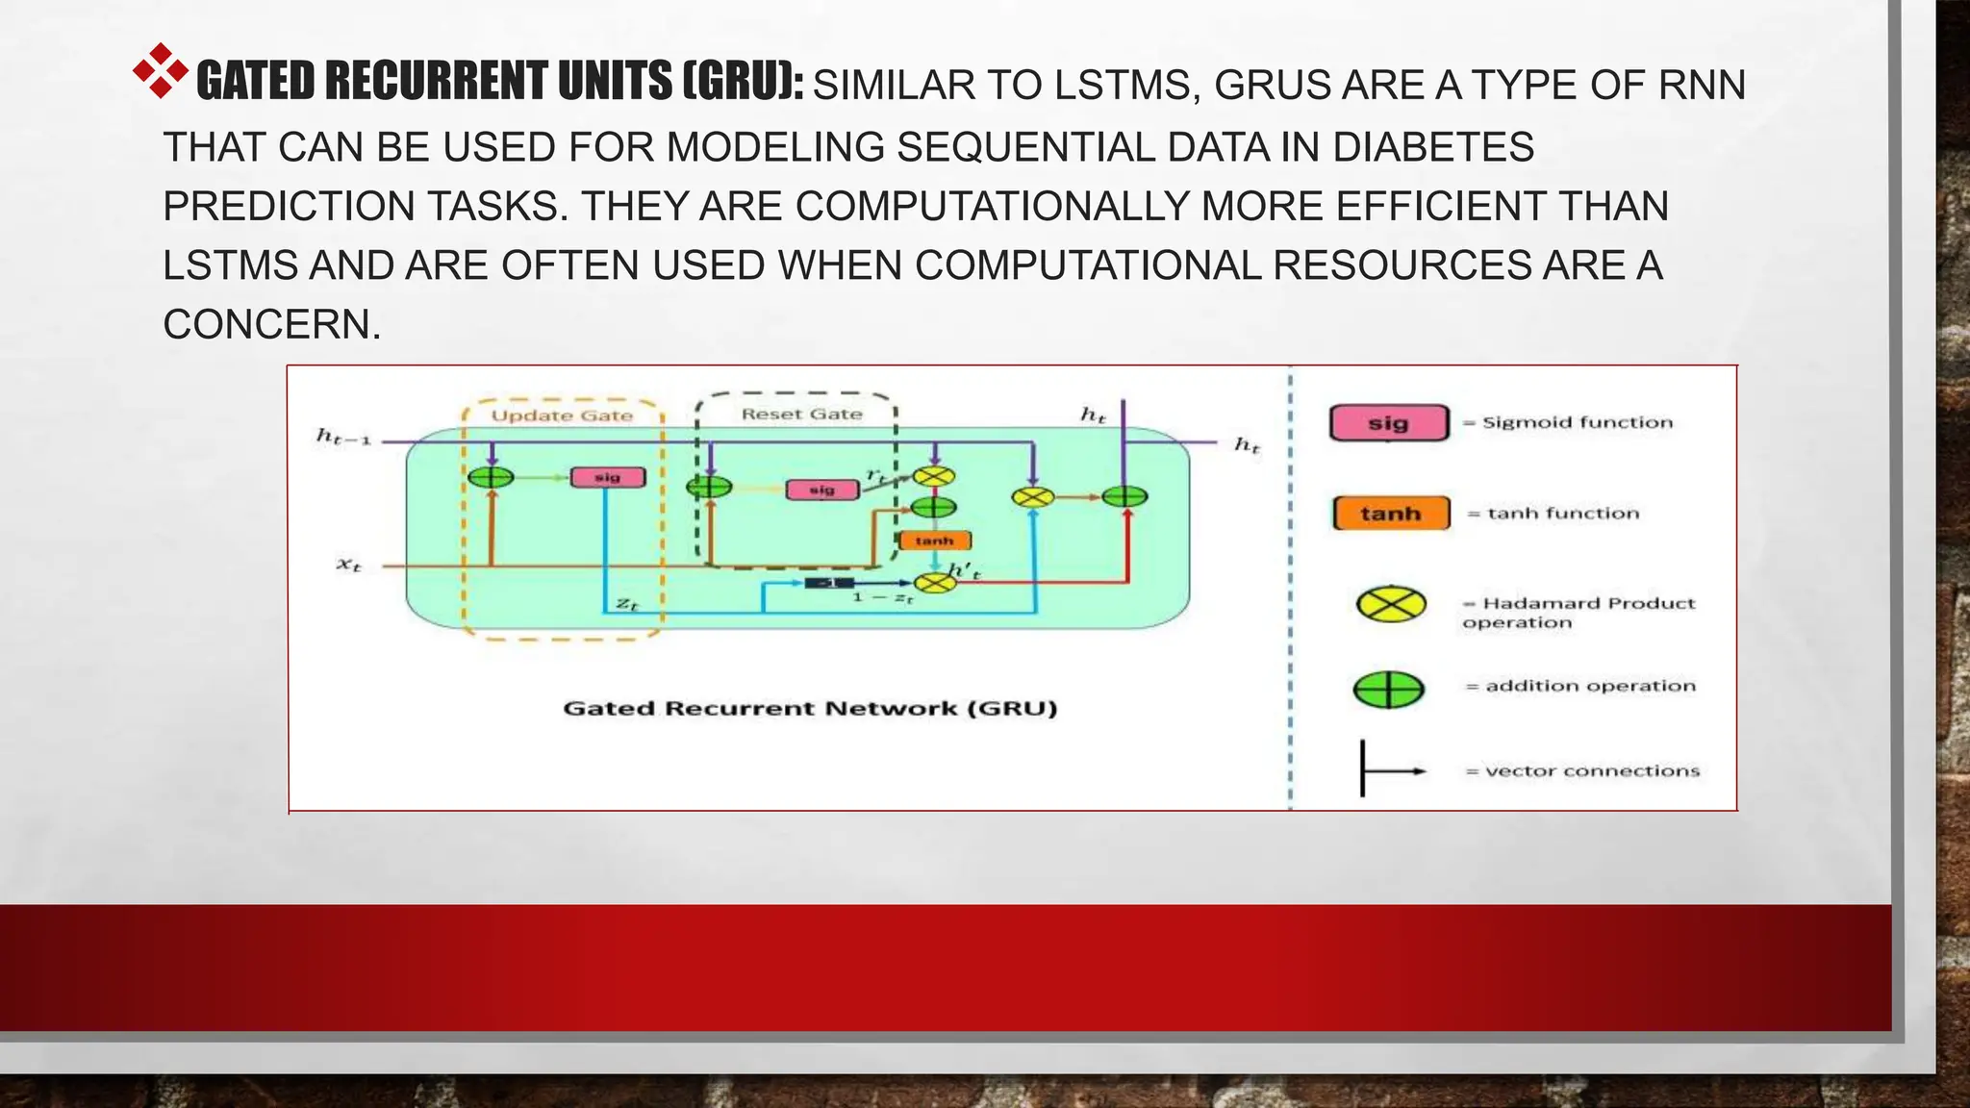Click the 'Reset Gate' label

click(x=801, y=414)
